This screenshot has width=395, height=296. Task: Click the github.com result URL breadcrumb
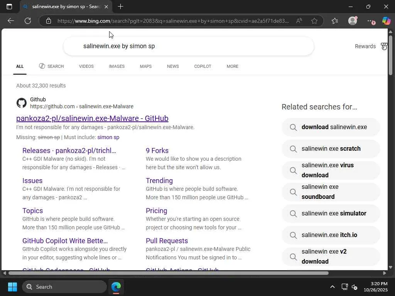click(82, 106)
